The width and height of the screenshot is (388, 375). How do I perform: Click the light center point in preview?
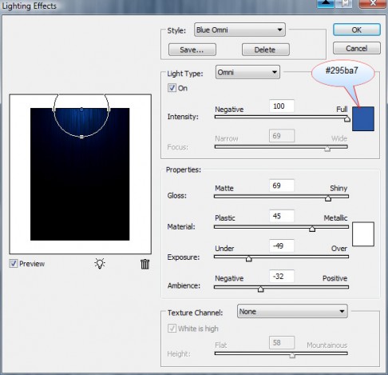click(81, 110)
